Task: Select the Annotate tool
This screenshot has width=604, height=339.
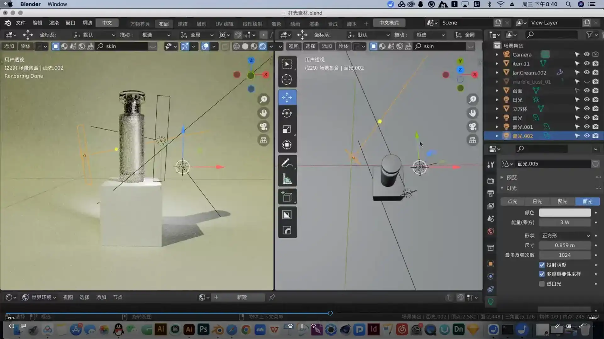Action: pos(287,163)
